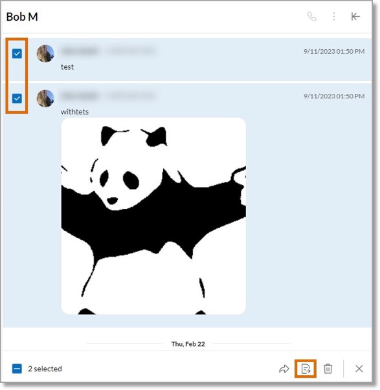Screen dimensions: 380x390
Task: Uncheck the checkbox beside the "test" message
Action: click(x=17, y=54)
